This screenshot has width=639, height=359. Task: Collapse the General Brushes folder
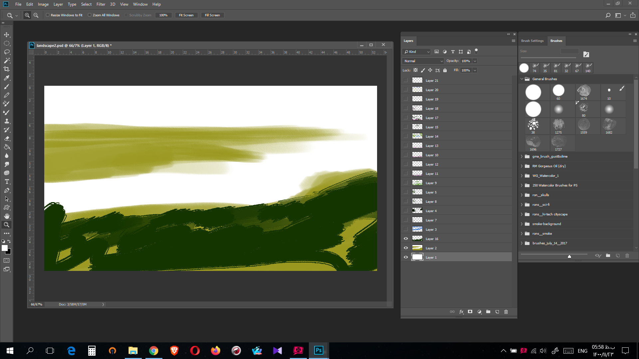point(522,79)
